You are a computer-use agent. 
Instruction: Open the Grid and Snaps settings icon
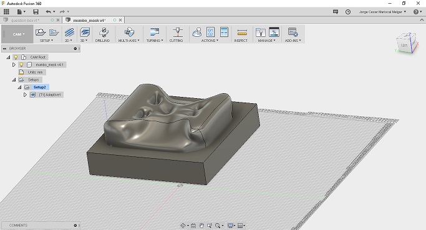pyautogui.click(x=240, y=226)
